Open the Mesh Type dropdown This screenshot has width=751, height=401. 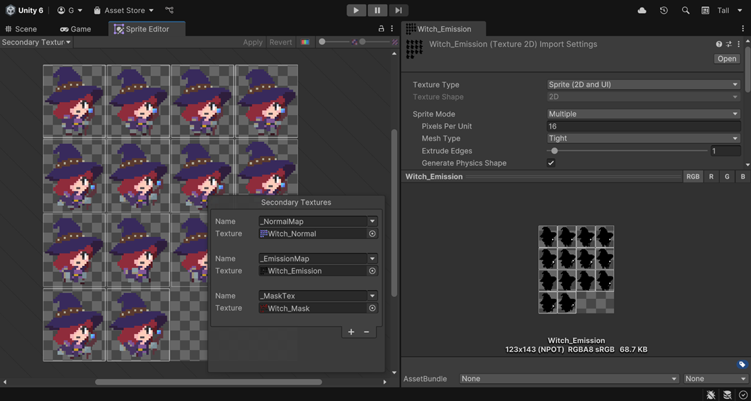(x=644, y=138)
